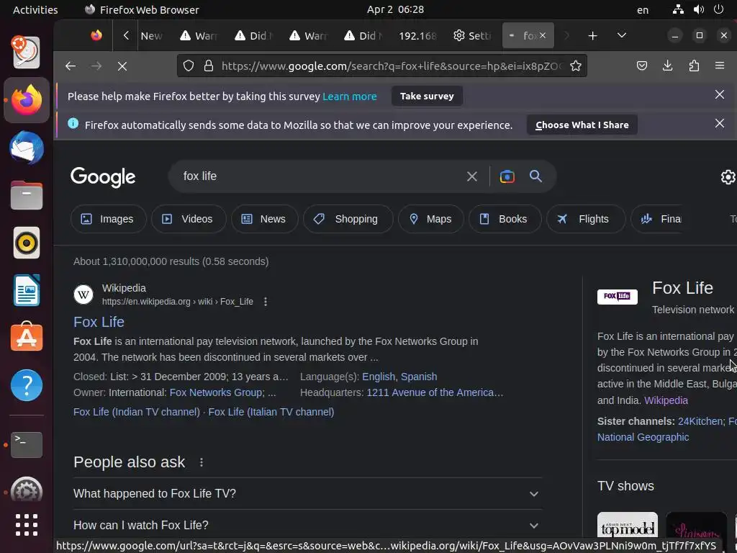The width and height of the screenshot is (737, 553).
Task: Dismiss the data sharing notification bar
Action: coord(720,123)
